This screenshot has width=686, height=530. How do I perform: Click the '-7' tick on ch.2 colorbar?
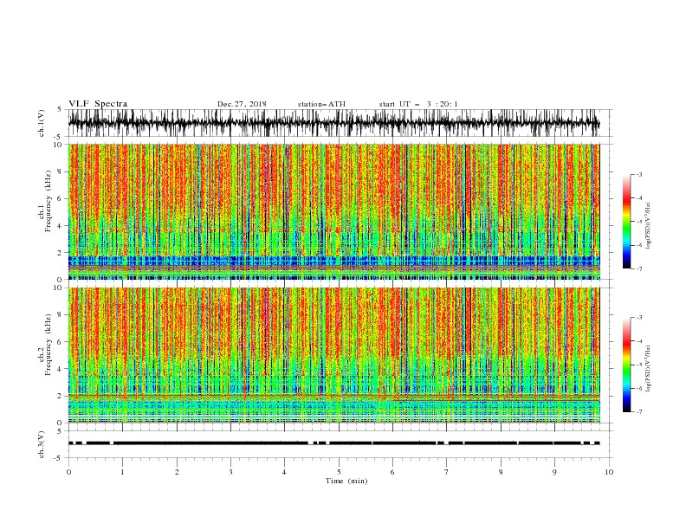[x=638, y=411]
